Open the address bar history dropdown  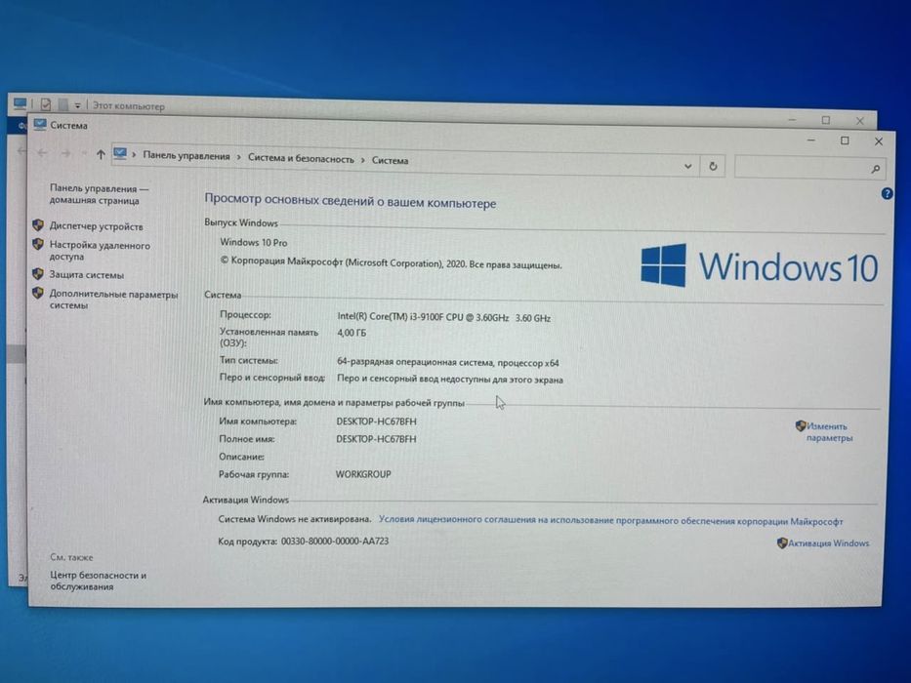[x=688, y=166]
